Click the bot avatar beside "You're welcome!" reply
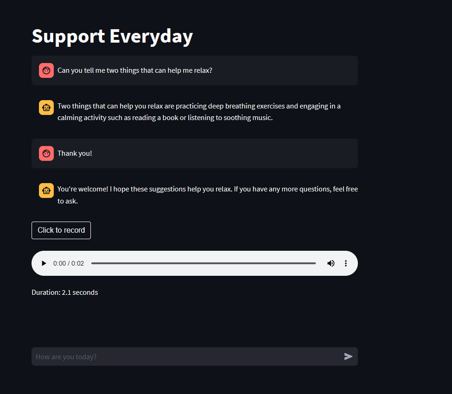This screenshot has height=394, width=452. point(46,191)
